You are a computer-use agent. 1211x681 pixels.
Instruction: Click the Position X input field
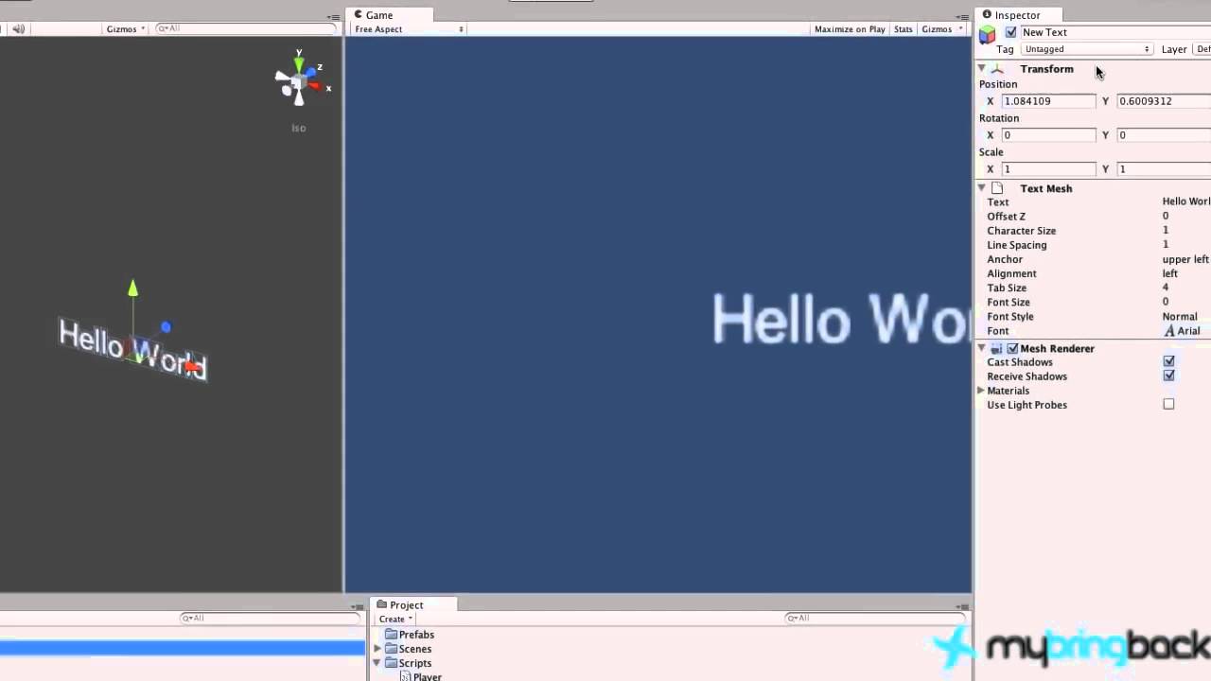(1048, 101)
